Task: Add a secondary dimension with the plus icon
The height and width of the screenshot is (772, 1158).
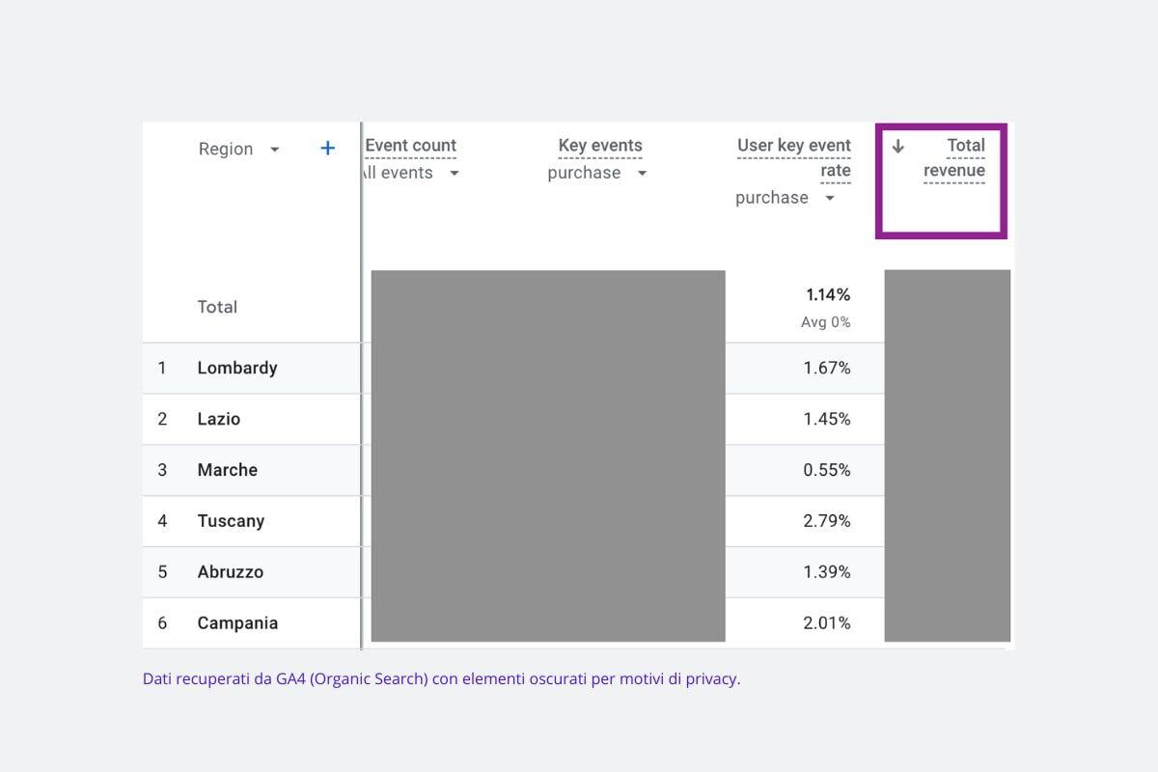Action: pos(327,149)
